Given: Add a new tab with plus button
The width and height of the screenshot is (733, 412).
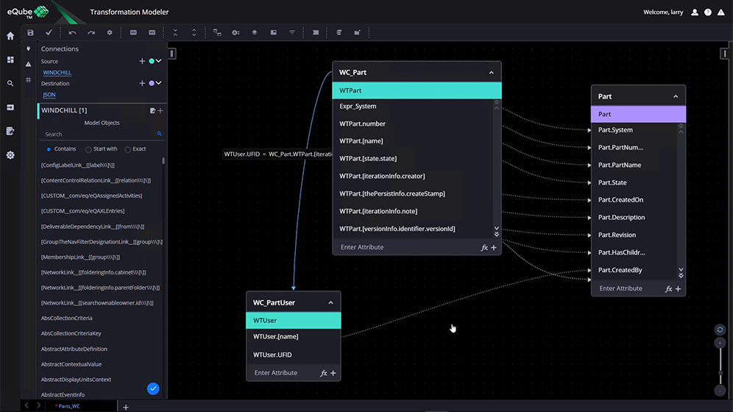Looking at the screenshot, I should pyautogui.click(x=126, y=408).
